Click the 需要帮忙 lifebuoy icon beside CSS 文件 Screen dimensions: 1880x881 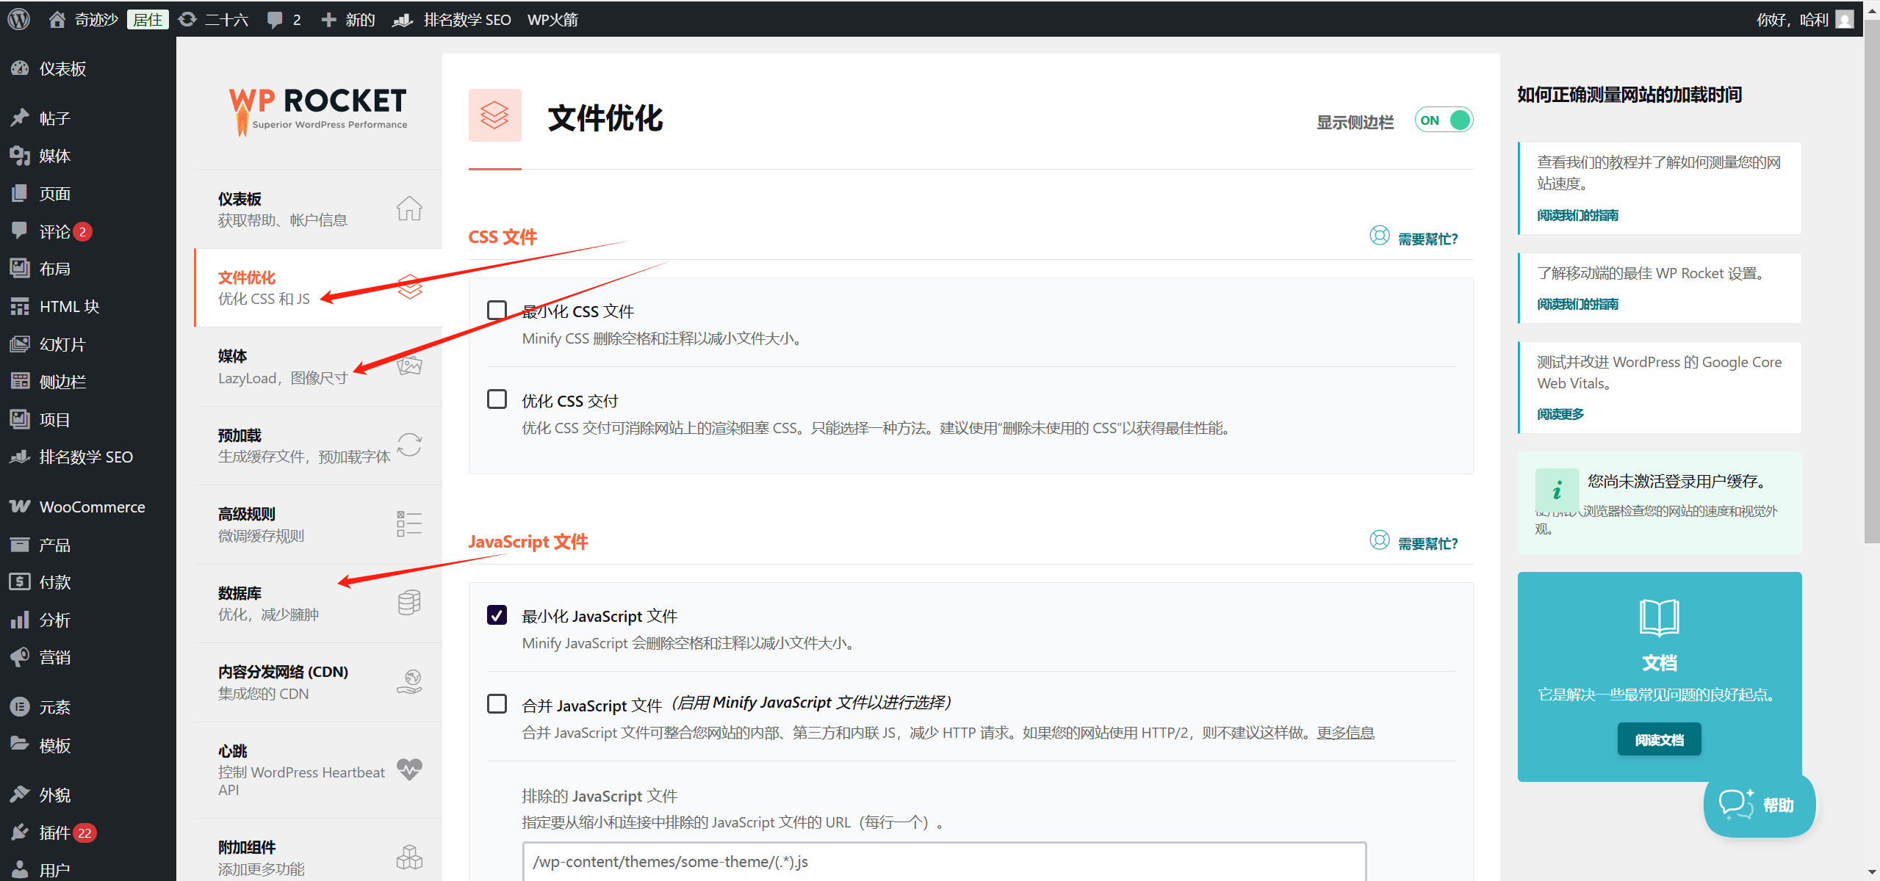pos(1379,236)
